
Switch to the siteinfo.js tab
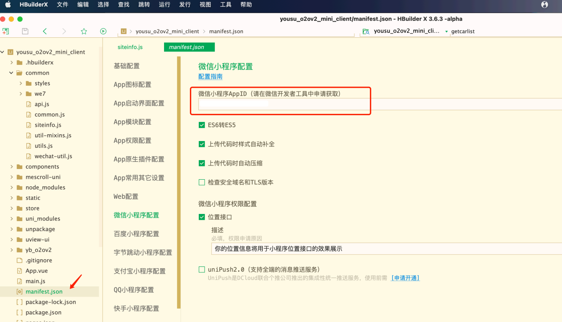[x=130, y=47]
